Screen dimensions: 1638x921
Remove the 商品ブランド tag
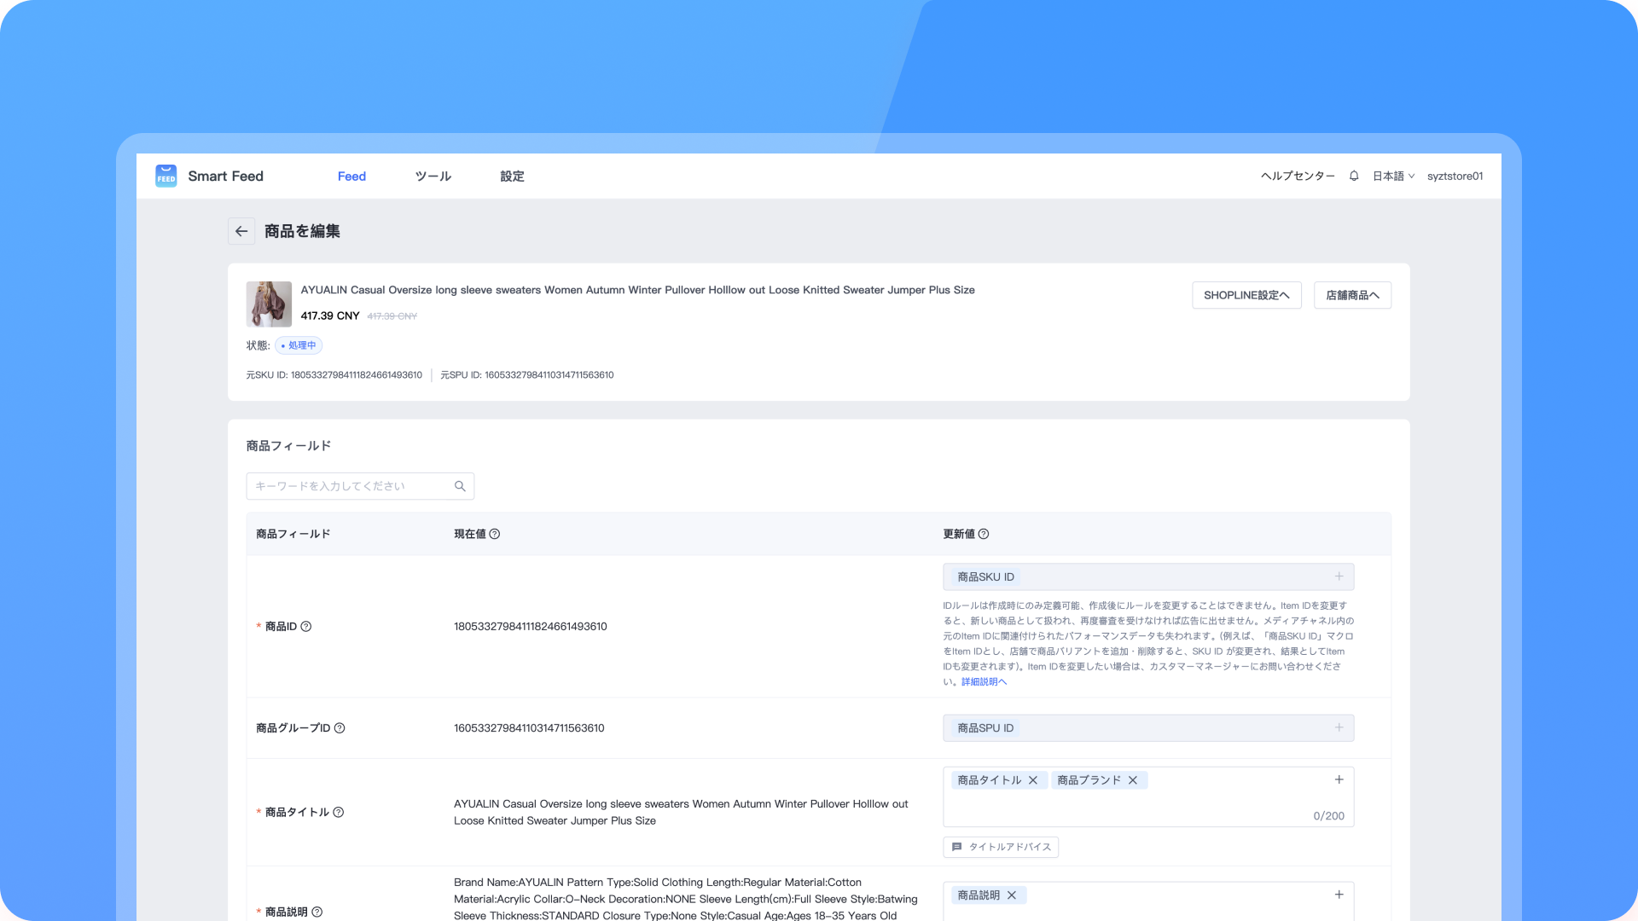[x=1133, y=780]
